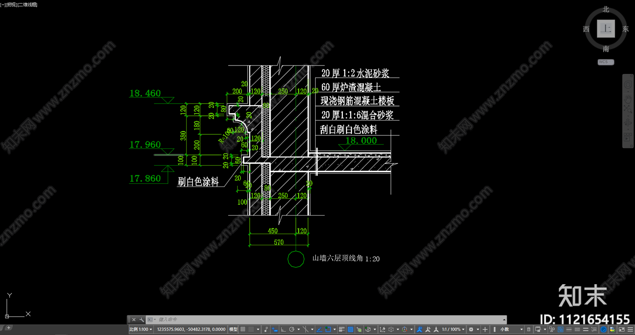Screen dimensions: 635x335
Task: Toggle polar tracking in status bar
Action: (292, 329)
